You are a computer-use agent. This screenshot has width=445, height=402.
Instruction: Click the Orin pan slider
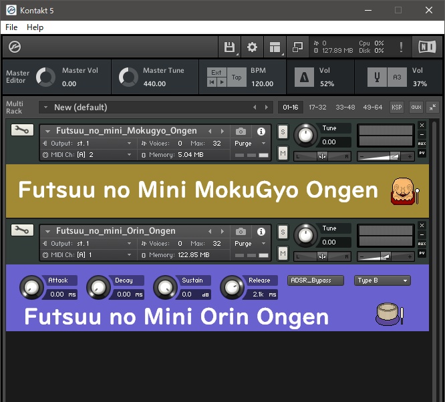coord(322,256)
